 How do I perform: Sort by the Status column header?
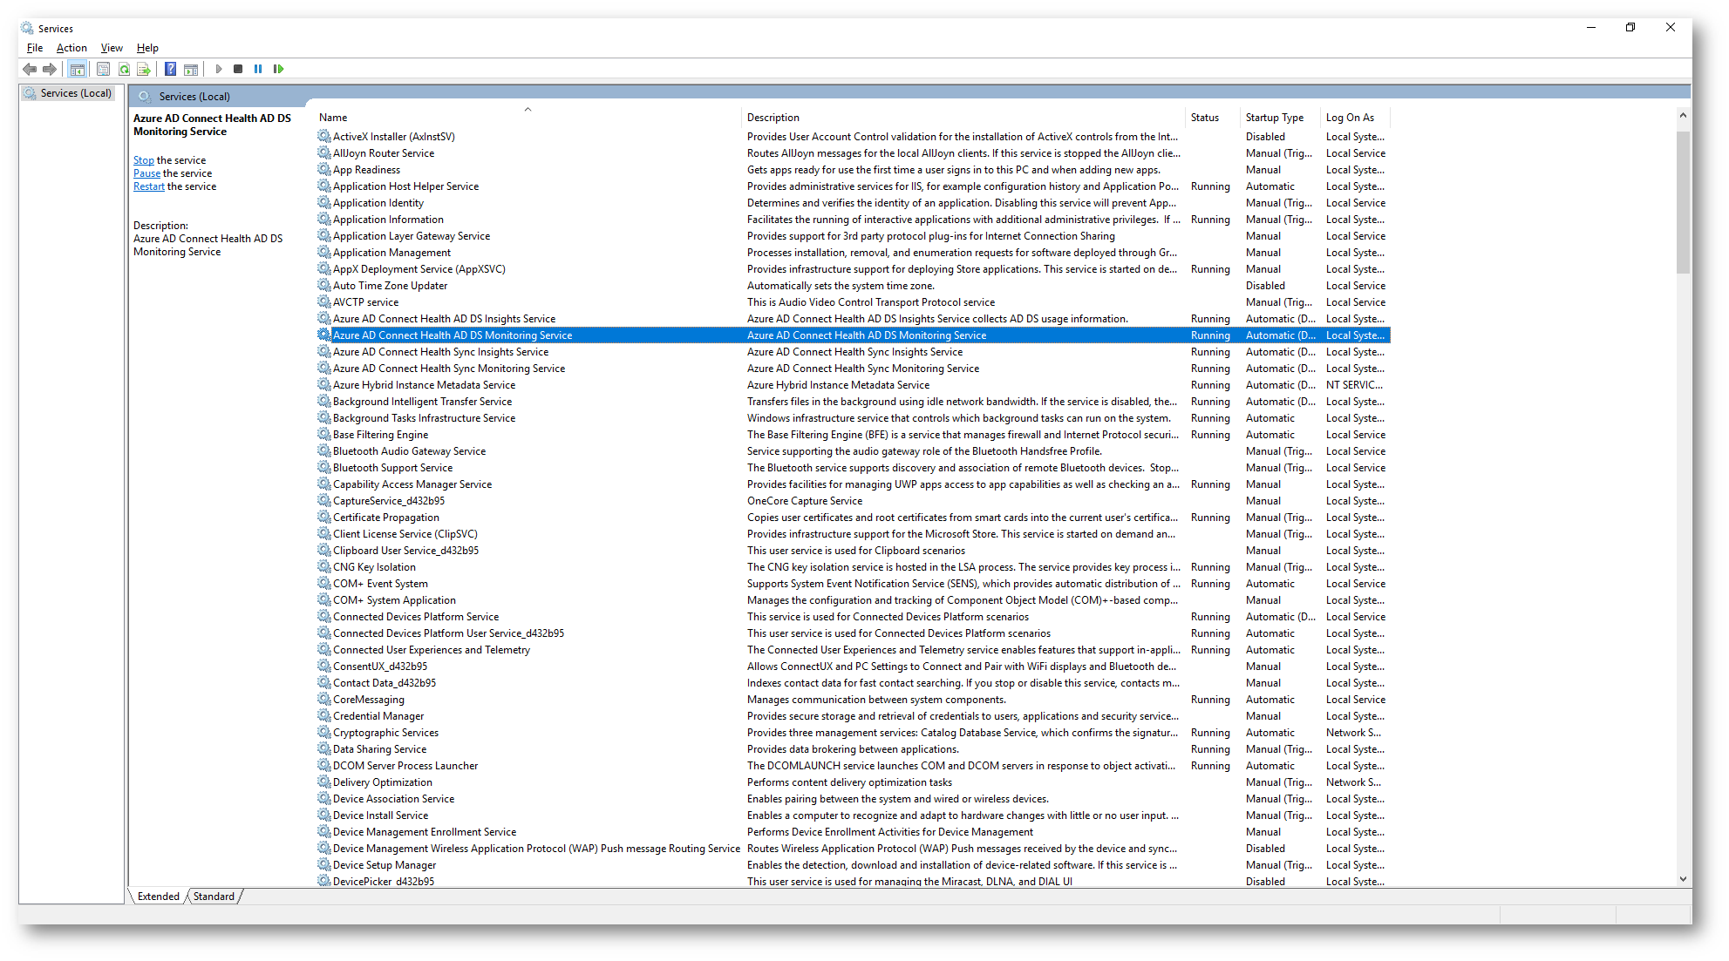(1214, 118)
